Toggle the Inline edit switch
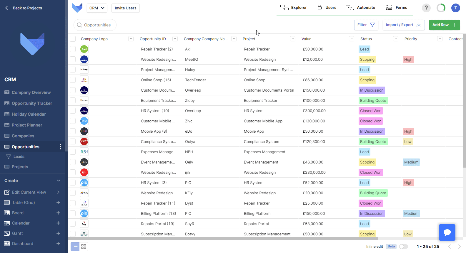Viewport: 466px width, 253px height. pos(403,247)
